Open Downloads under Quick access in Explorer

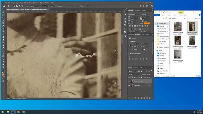click(163, 29)
